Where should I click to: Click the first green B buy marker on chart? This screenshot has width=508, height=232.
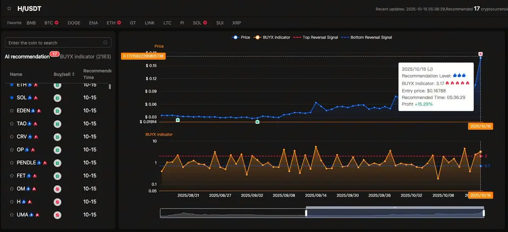pyautogui.click(x=178, y=120)
